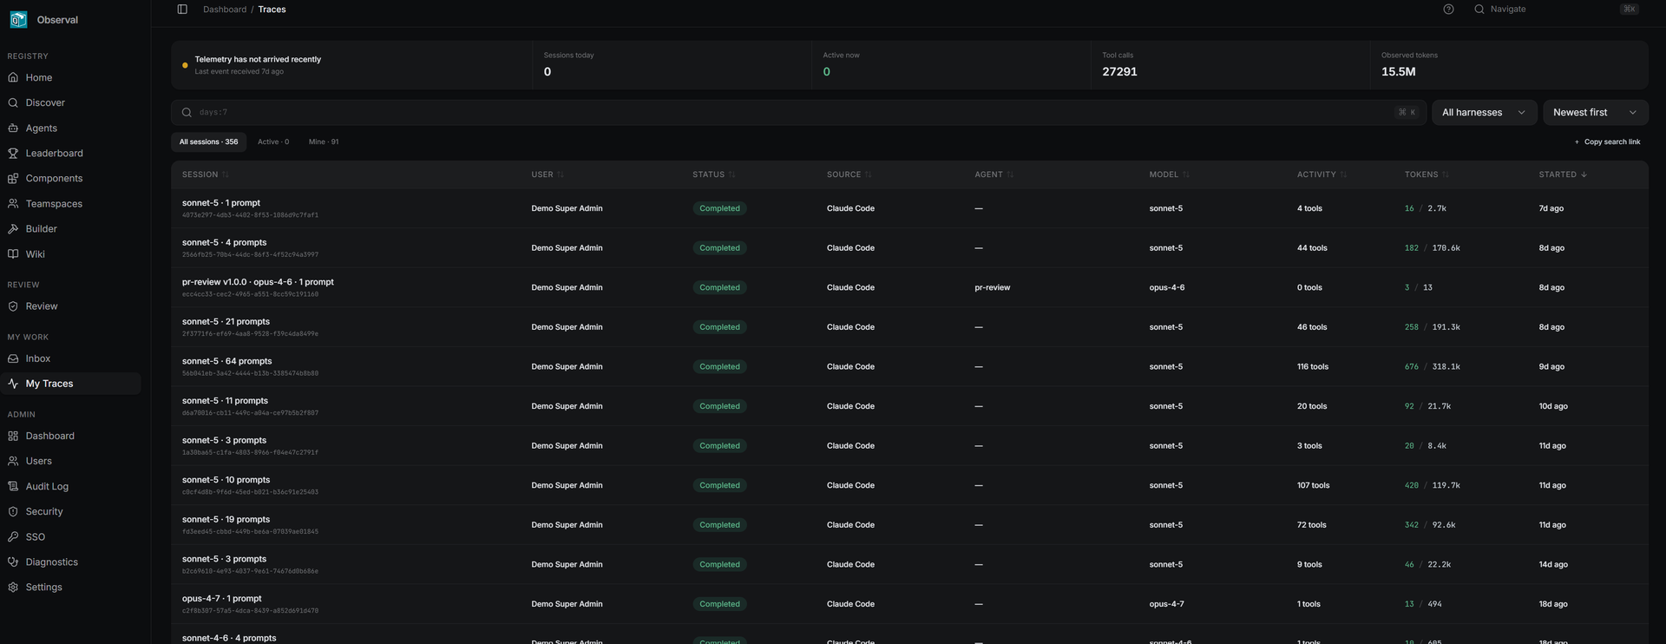The image size is (1666, 644).
Task: Open the opus-4-7 · 1 prompt session
Action: tap(909, 604)
